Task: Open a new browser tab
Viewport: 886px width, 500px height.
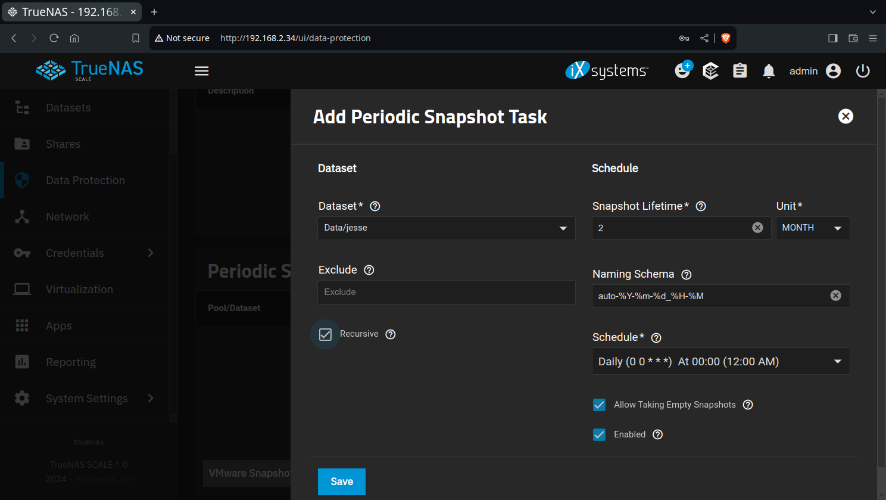Action: click(x=154, y=12)
